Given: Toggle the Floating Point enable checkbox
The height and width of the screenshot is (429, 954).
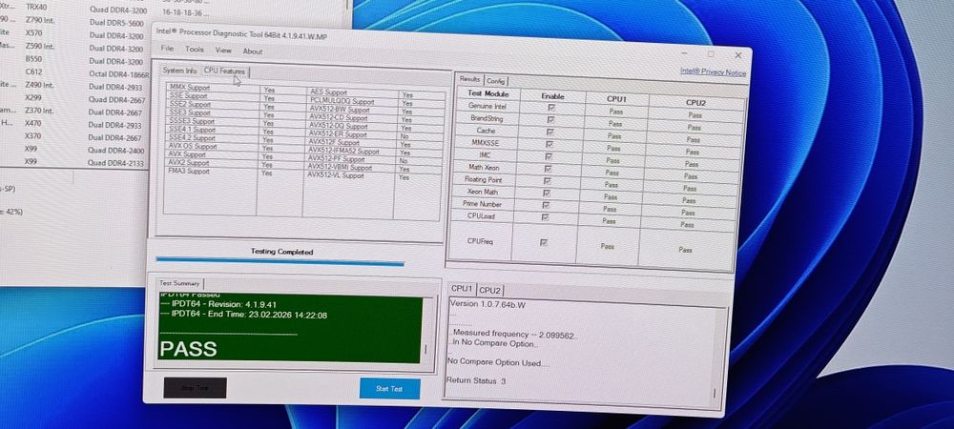Looking at the screenshot, I should pos(548,181).
